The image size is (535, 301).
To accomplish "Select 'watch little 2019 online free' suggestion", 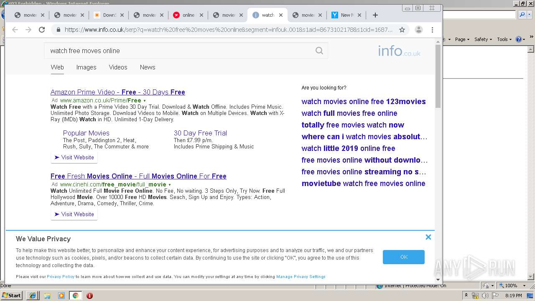I will 348,148.
